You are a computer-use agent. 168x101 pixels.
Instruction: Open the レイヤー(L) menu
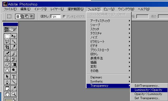point(57,9)
